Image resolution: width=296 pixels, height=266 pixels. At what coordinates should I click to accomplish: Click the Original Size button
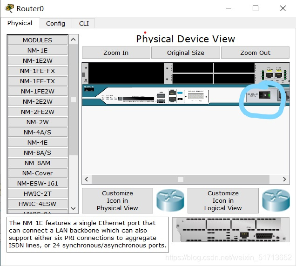point(186,53)
